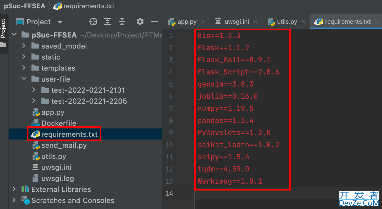
Task: Click the config file icon beside uwsgi.ini in tree
Action: [x=36, y=167]
